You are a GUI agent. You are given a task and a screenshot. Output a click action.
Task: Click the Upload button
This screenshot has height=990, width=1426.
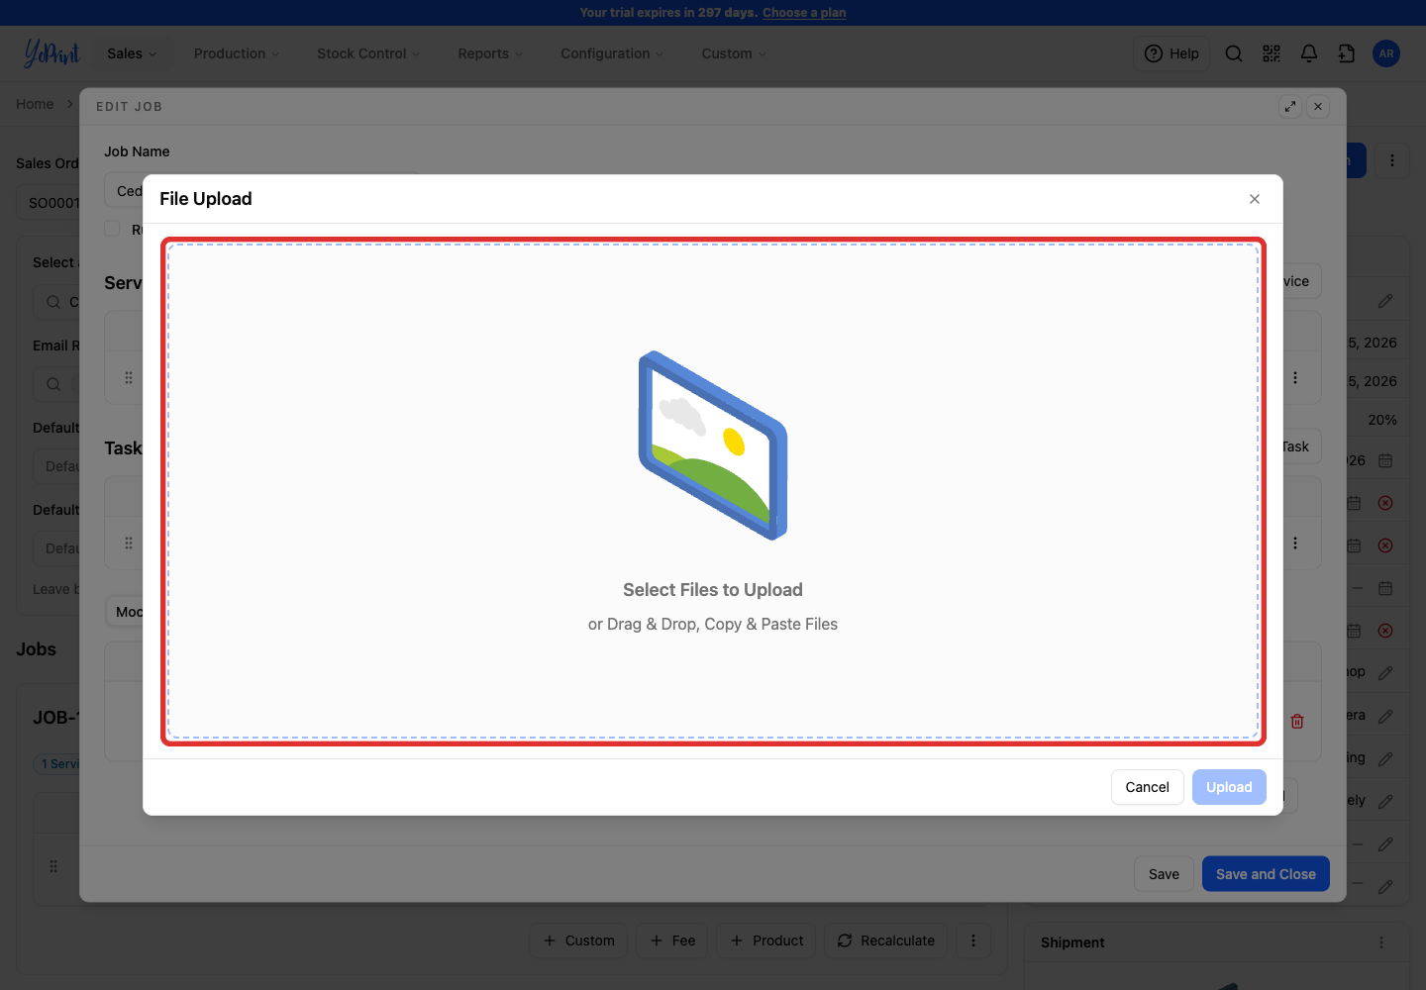[x=1229, y=787]
